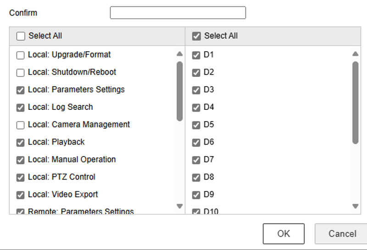This screenshot has width=367, height=250.
Task: Click the camera list scrollbar thumb
Action: [355, 103]
